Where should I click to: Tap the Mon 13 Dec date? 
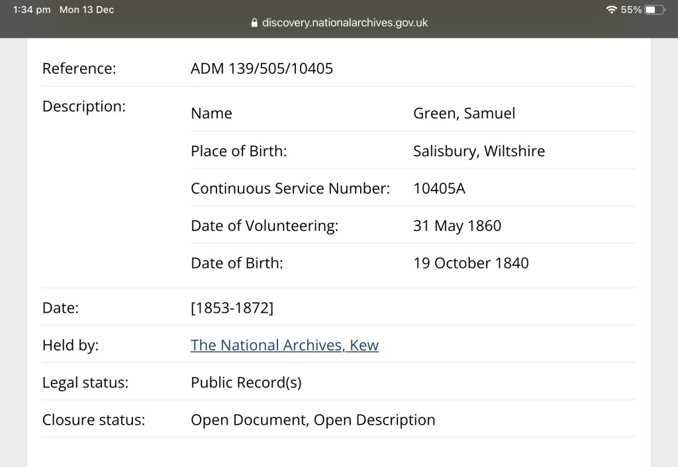(87, 10)
